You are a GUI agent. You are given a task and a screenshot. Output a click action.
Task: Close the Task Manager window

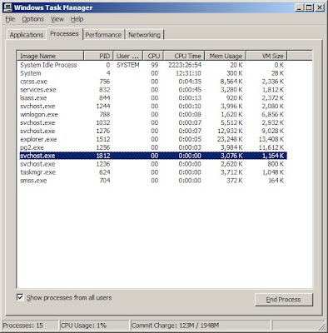(x=320, y=7)
